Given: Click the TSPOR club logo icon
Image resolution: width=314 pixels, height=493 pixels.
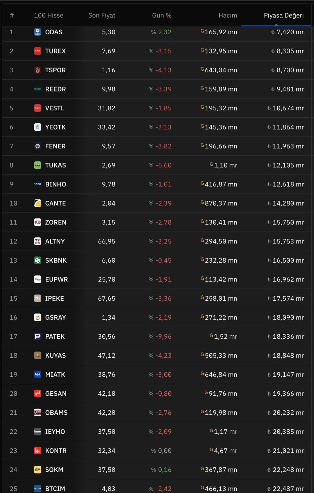Looking at the screenshot, I should (38, 70).
